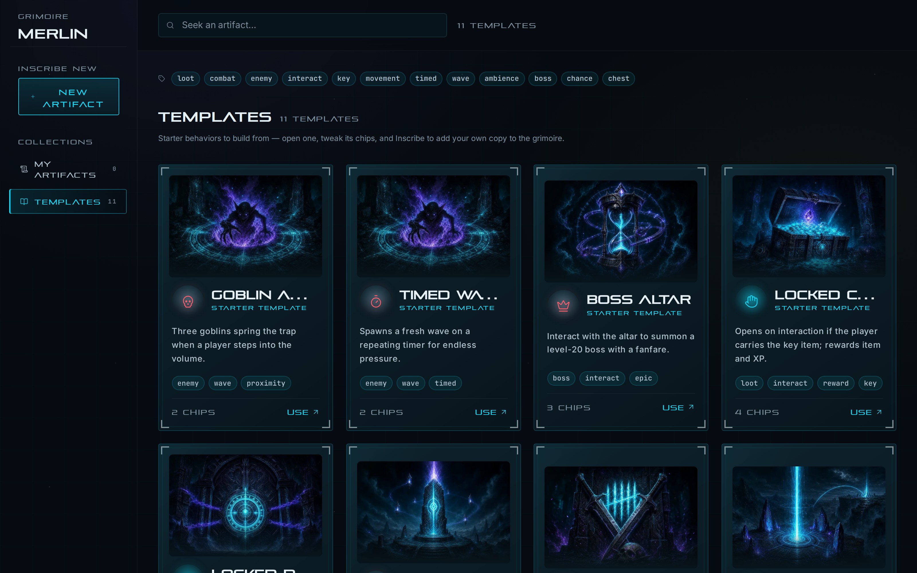Click the loot tag on Locked Chest card

[x=749, y=383]
